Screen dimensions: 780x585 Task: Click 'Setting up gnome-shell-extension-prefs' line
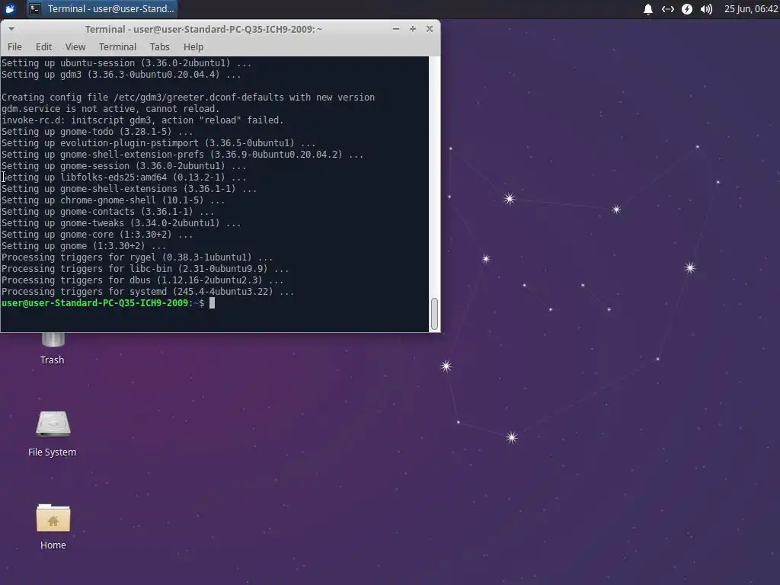182,154
